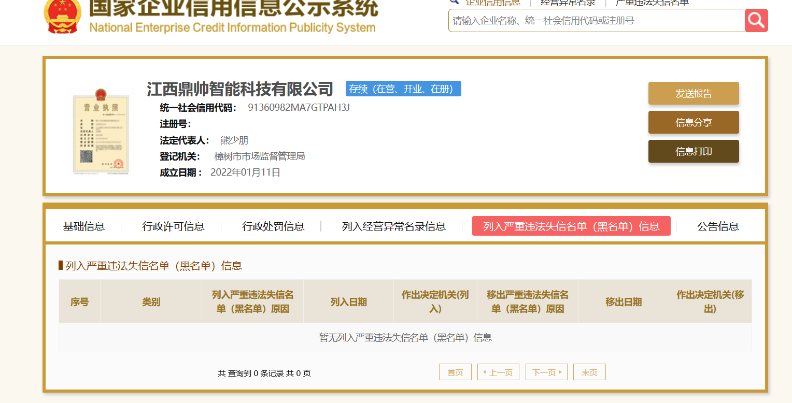Select 列入严重违法失信名单(黑名单)信息 tab
The height and width of the screenshot is (403, 792).
pos(571,226)
